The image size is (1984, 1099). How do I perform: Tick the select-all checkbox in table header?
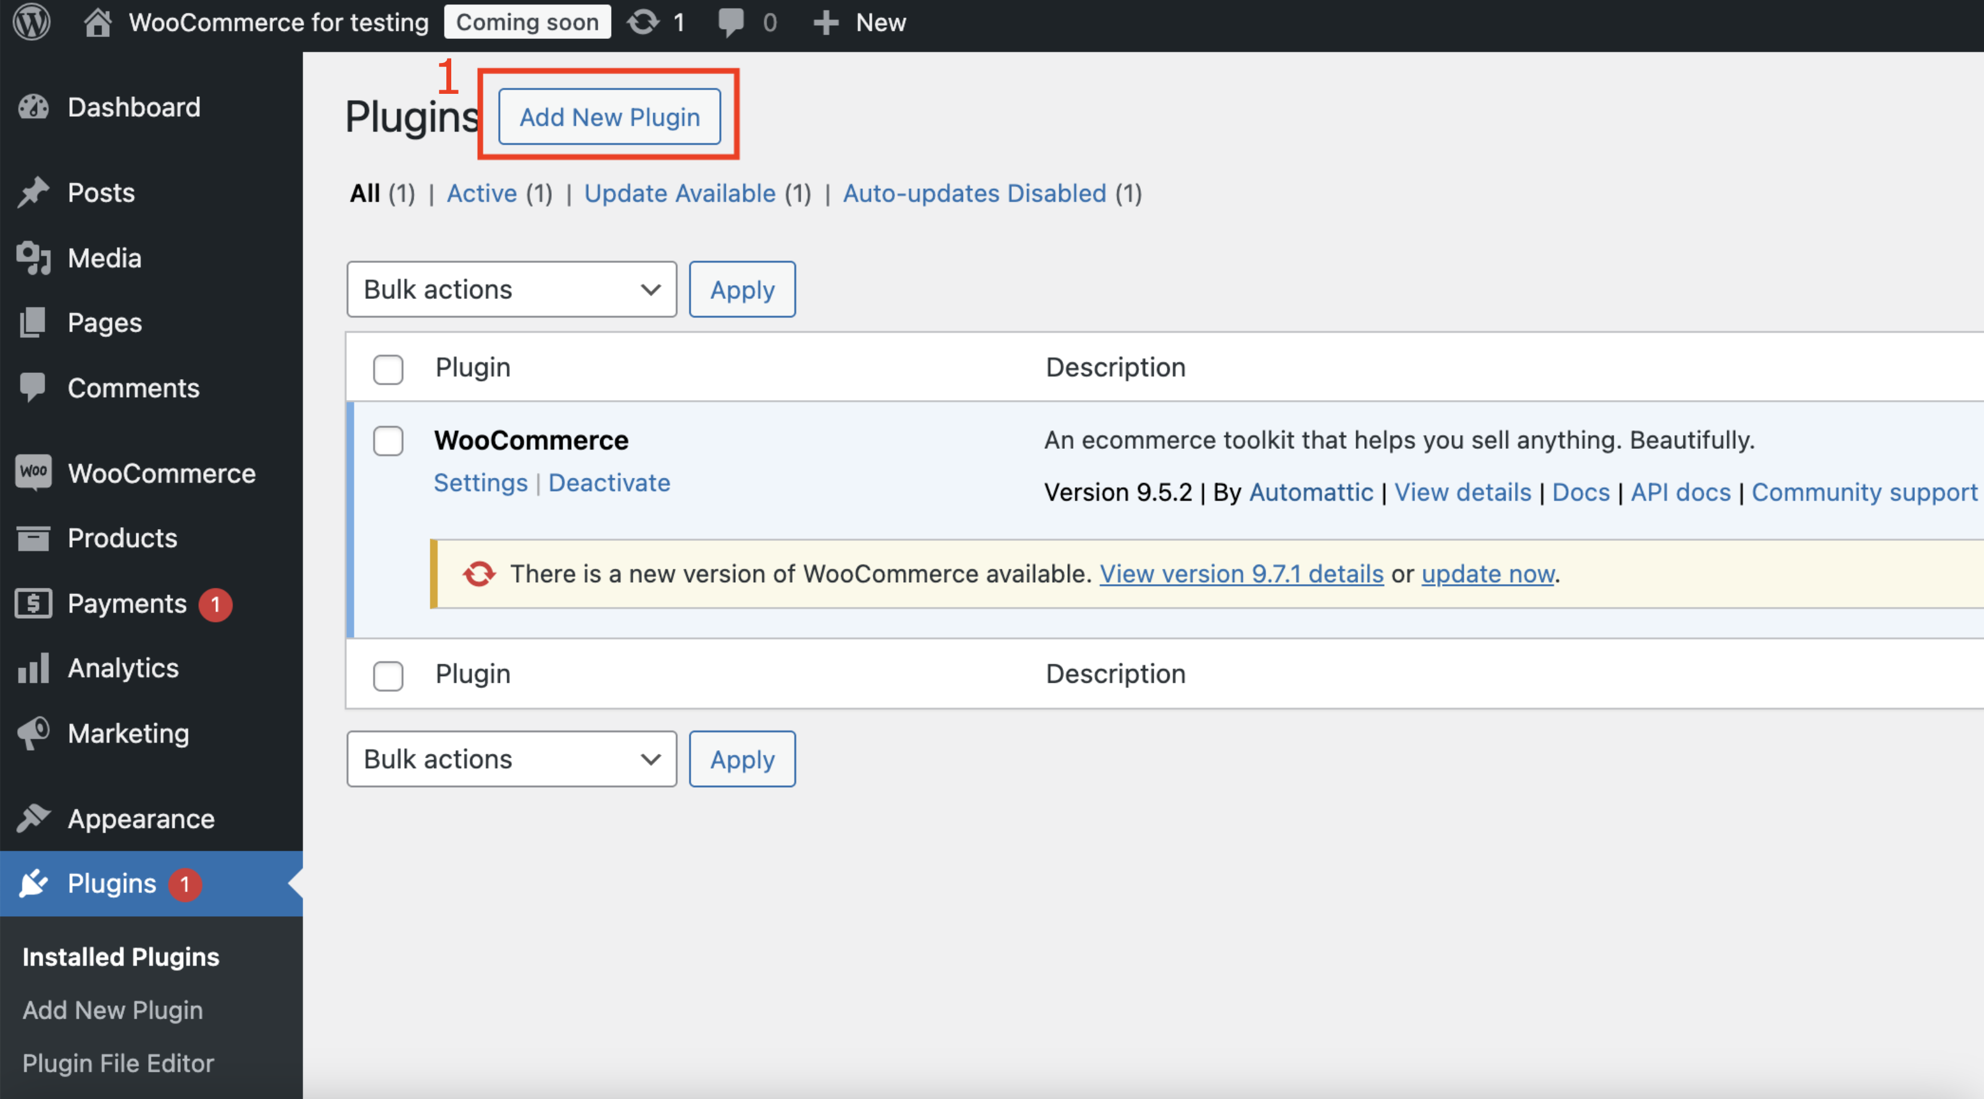click(388, 369)
